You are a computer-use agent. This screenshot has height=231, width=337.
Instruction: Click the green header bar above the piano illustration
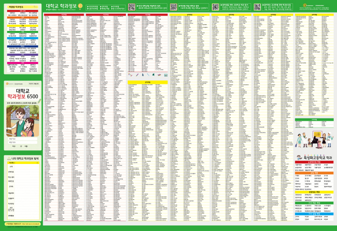[x=314, y=119]
